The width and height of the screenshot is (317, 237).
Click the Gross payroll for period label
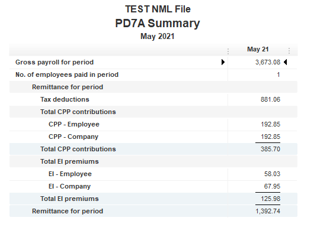tap(55, 62)
